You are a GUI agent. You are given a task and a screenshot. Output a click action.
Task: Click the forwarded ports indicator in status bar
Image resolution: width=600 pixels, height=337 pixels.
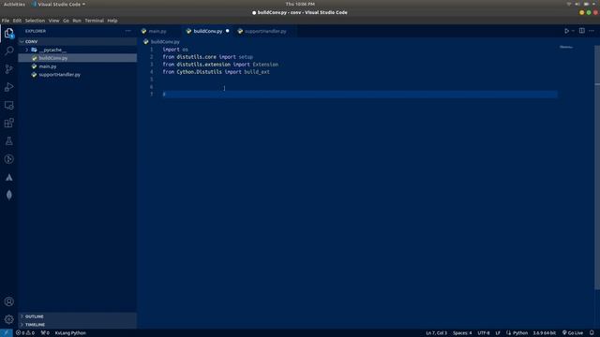(45, 333)
